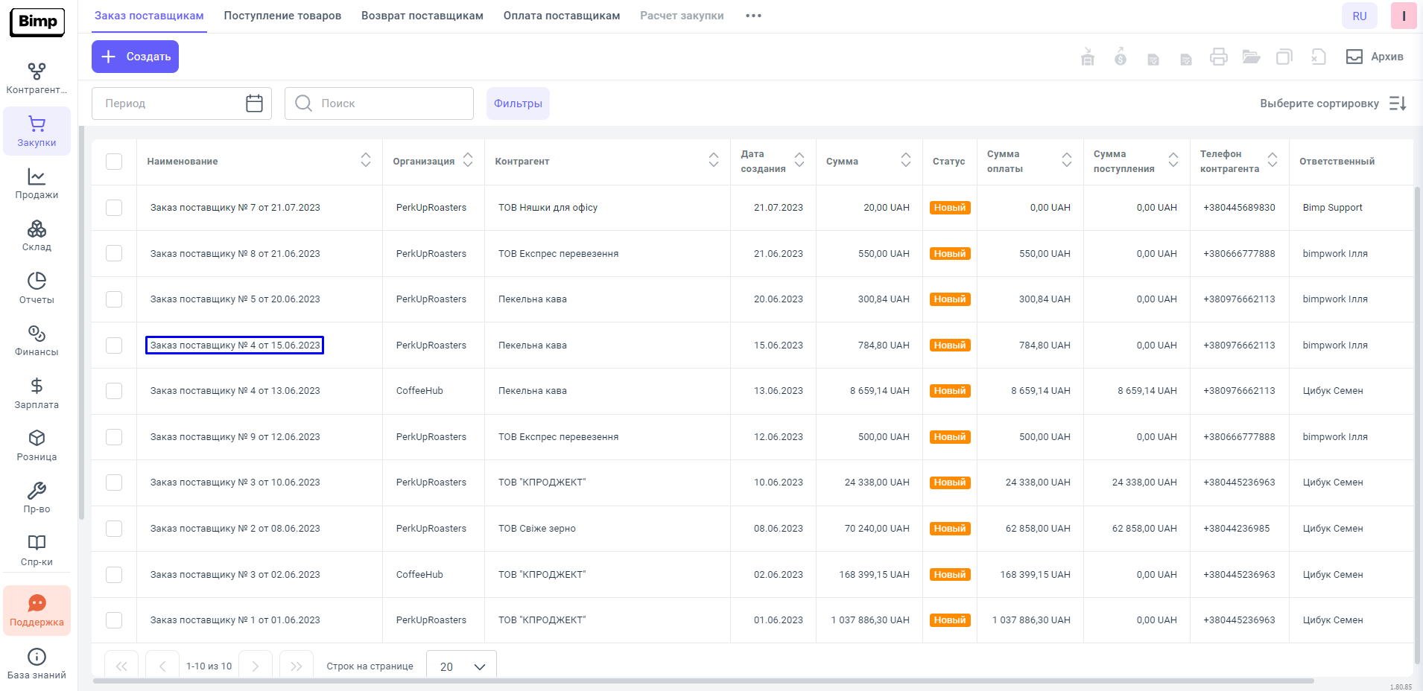Click the warehouse receipt icon in the toolbar

pos(1088,57)
